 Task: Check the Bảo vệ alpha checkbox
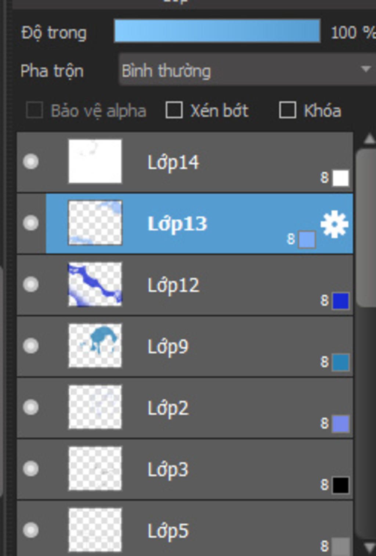coord(35,110)
